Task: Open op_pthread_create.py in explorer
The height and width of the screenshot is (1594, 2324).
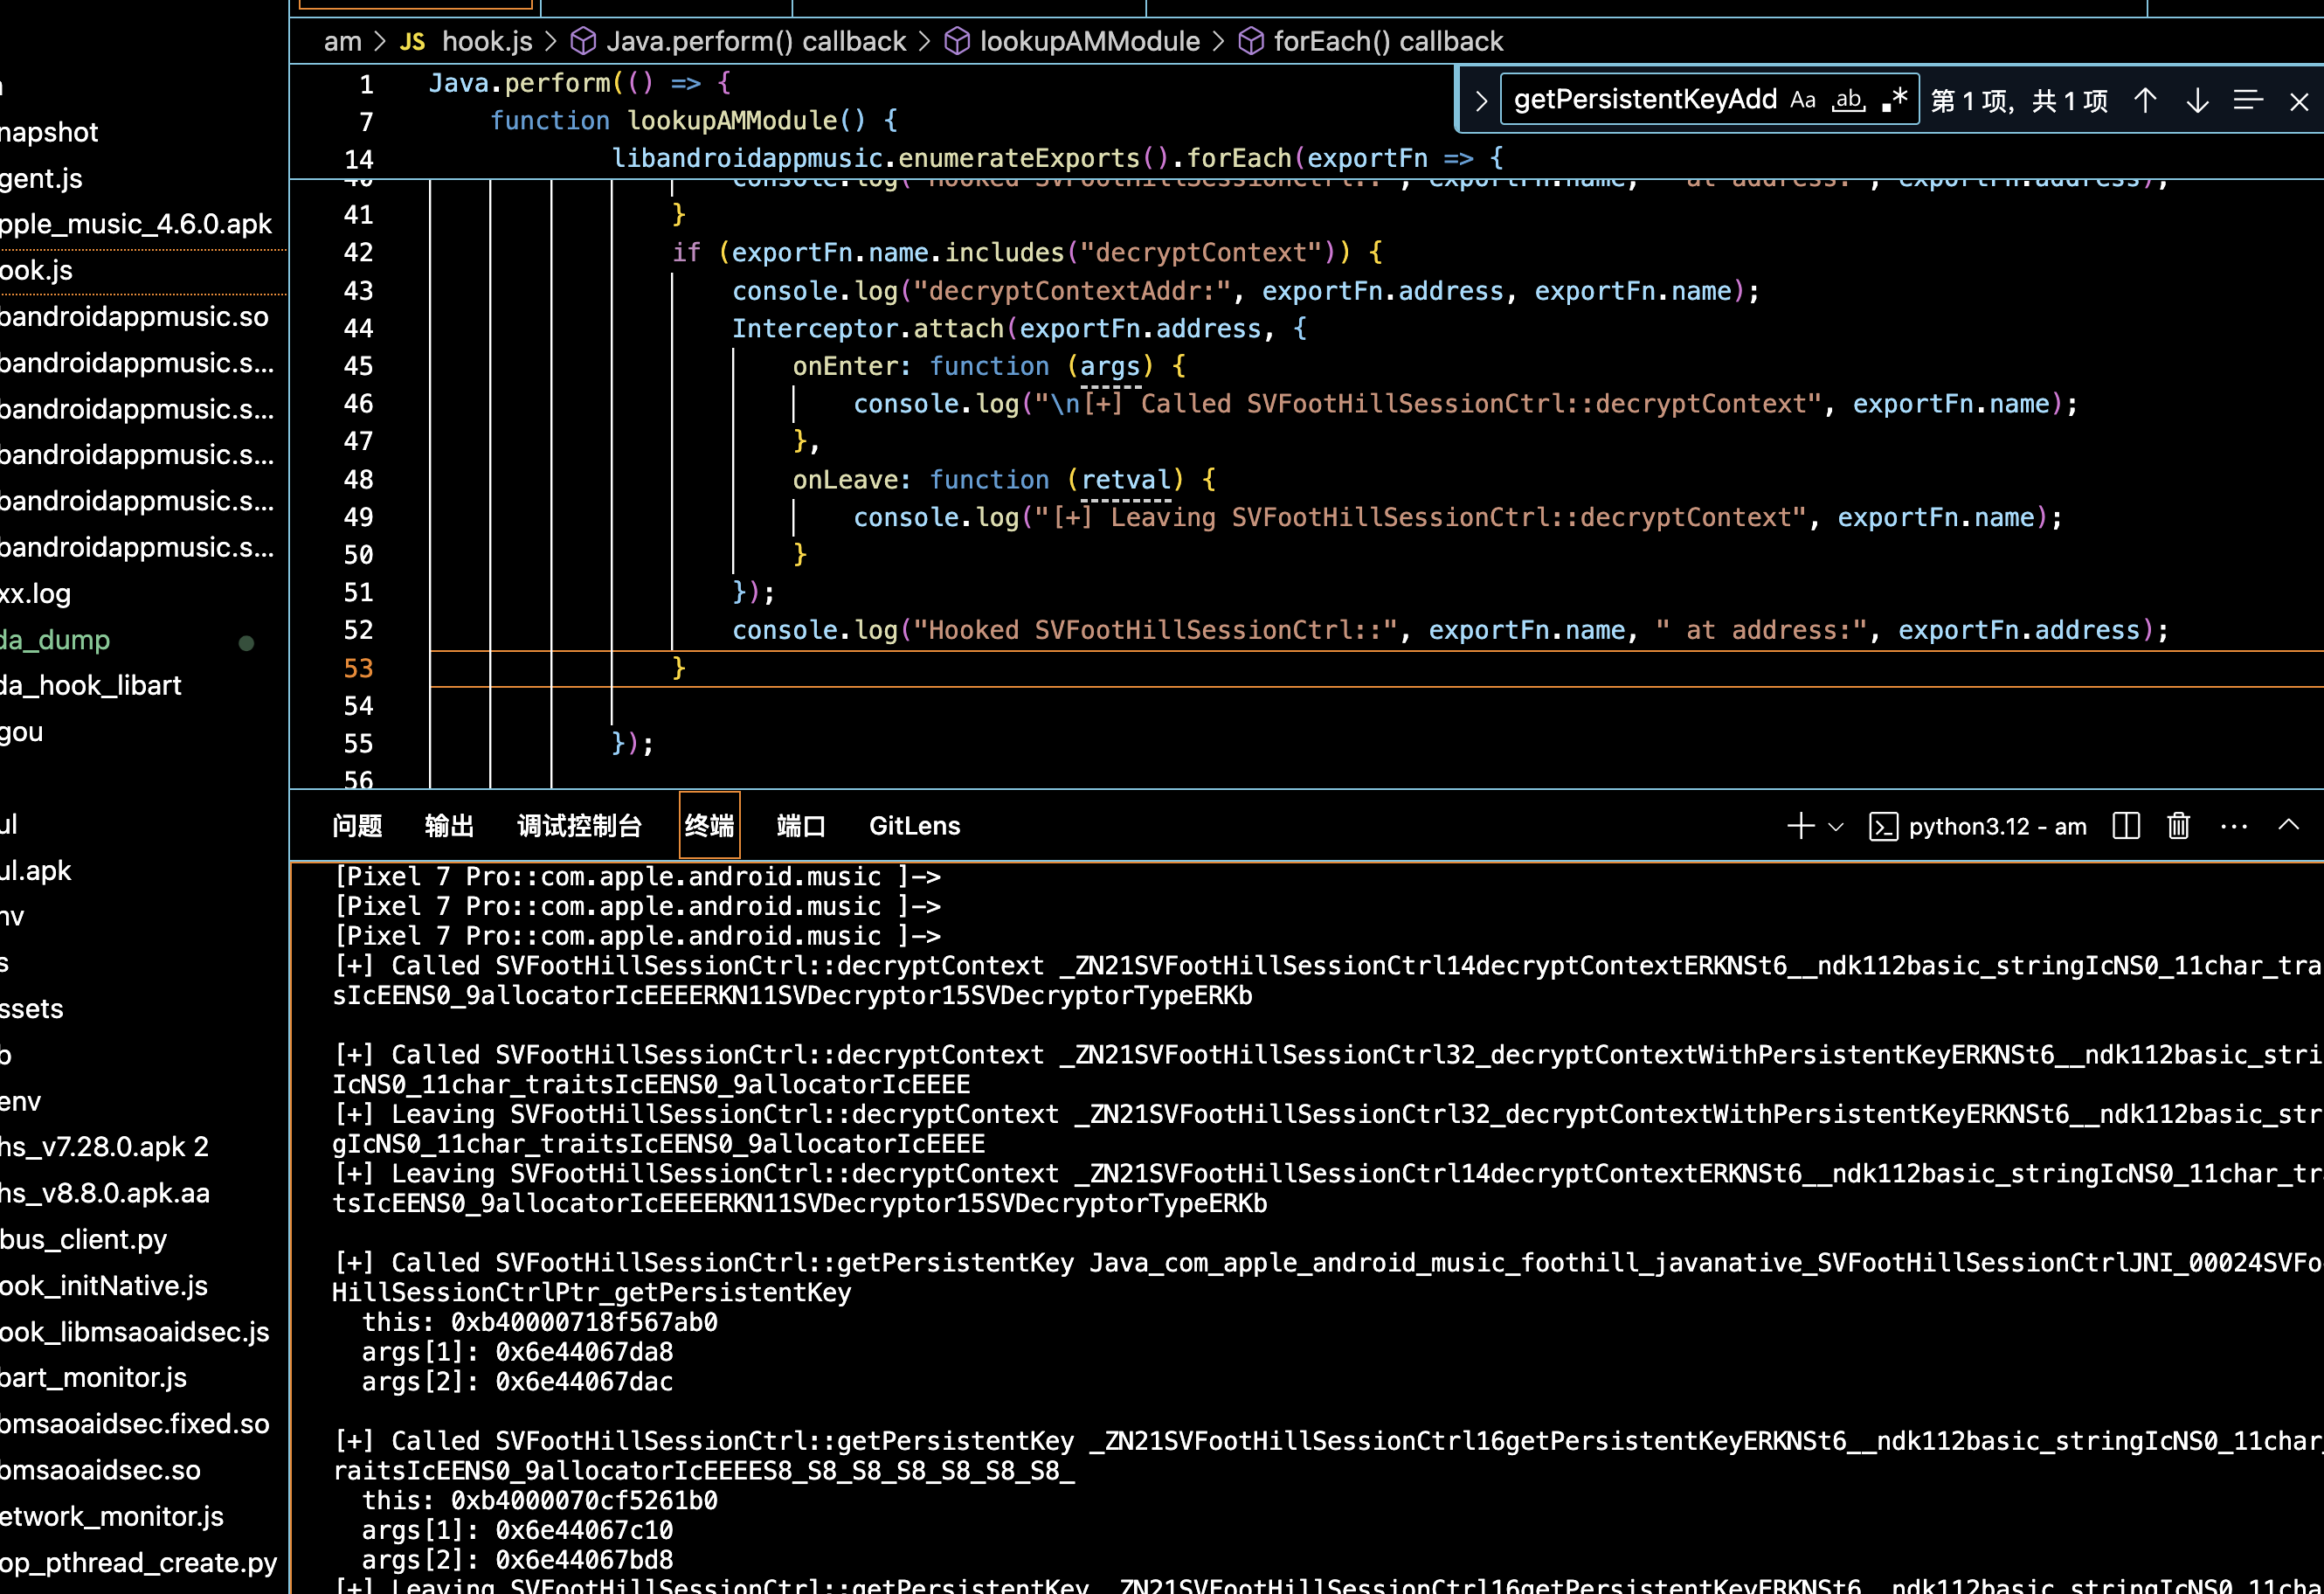Action: click(139, 1563)
